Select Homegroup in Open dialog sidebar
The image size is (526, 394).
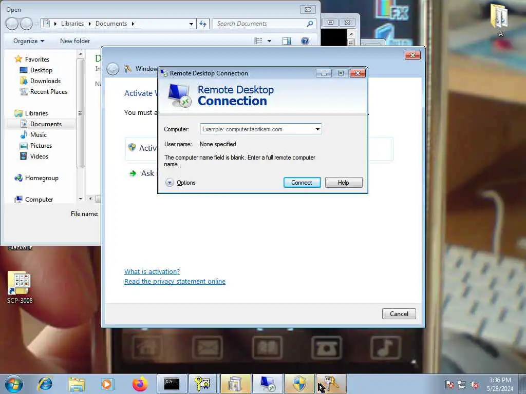(36, 178)
